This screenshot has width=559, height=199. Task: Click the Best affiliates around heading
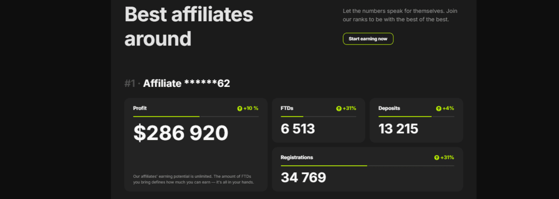click(188, 26)
